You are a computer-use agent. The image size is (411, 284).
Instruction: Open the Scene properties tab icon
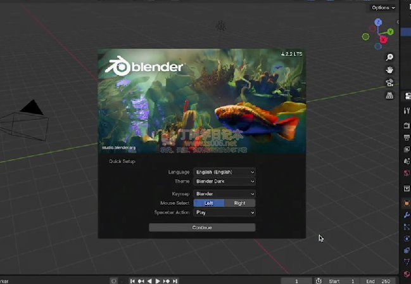pyautogui.click(x=407, y=161)
